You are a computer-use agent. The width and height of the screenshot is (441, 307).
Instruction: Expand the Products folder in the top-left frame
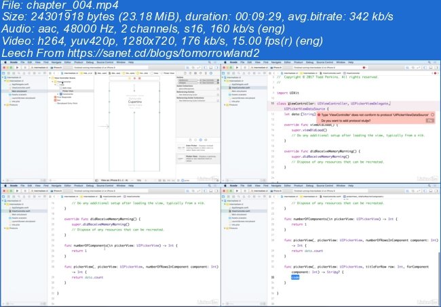pyautogui.click(x=5, y=105)
